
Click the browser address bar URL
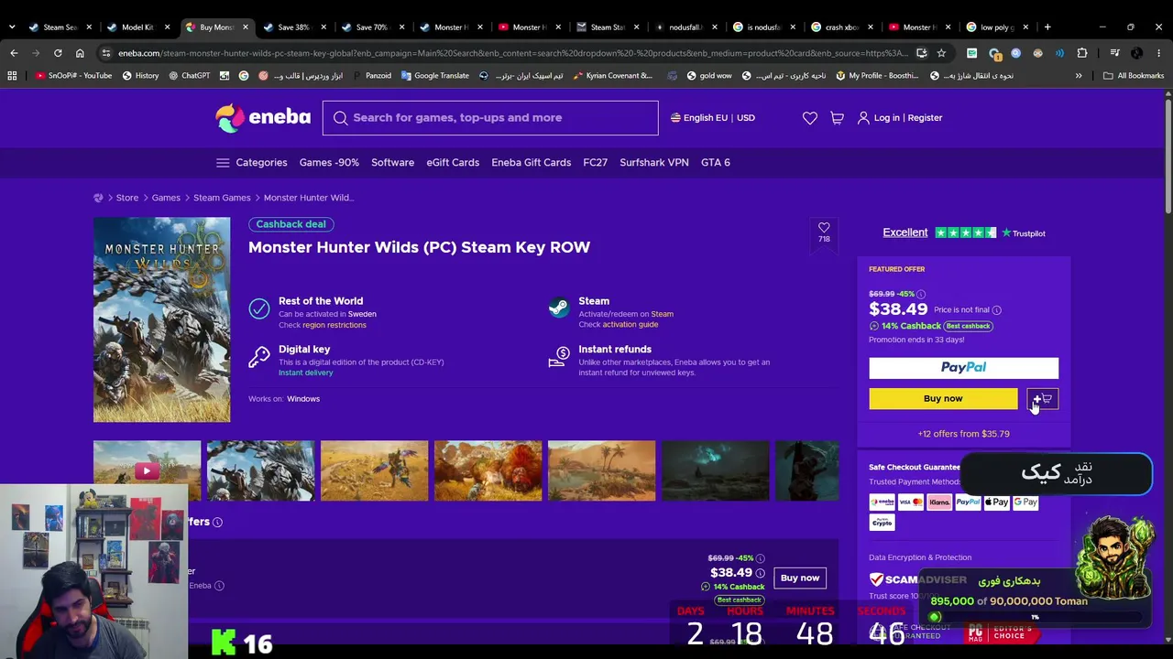point(513,53)
